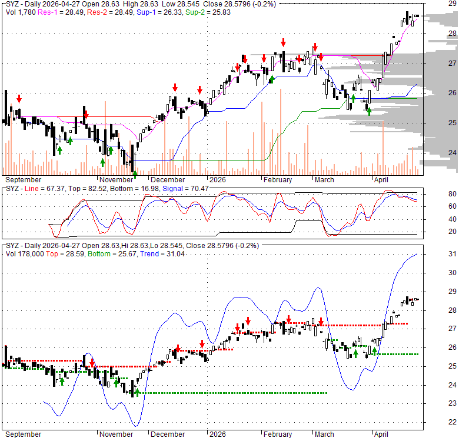The image size is (459, 438).
Task: Click the Res-2 = 28.49 legend value
Action: [111, 12]
